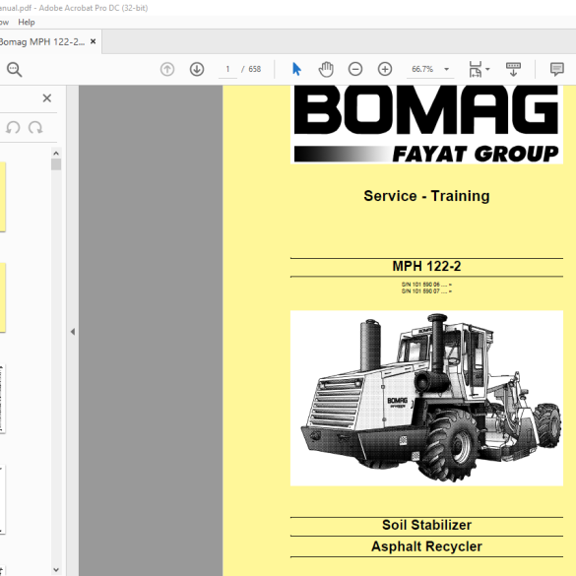Zoom in with the plus button
The image size is (576, 576).
[x=385, y=69]
